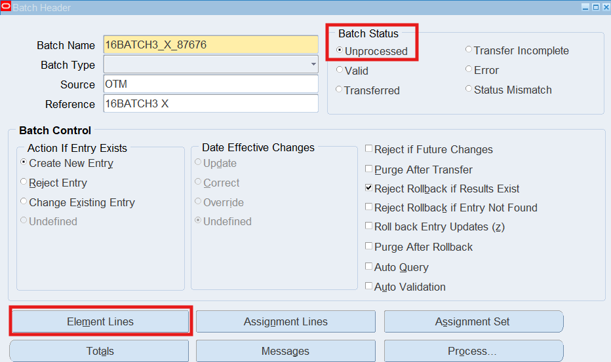
Task: Click the Oracle icon in title bar
Action: (6, 7)
